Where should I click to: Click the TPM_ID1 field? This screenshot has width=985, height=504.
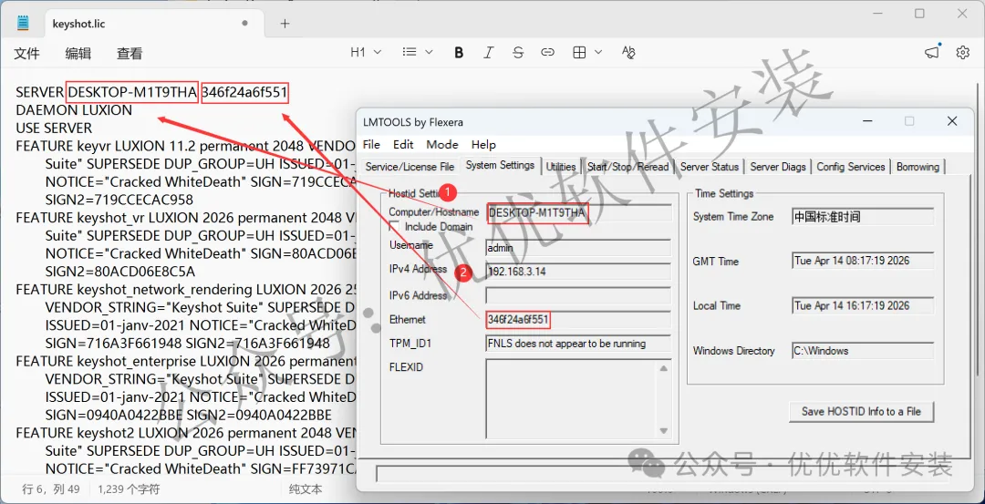[x=578, y=344]
